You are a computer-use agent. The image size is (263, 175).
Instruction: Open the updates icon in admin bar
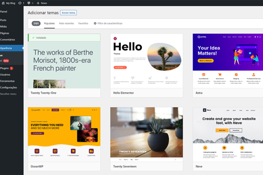[20, 3]
